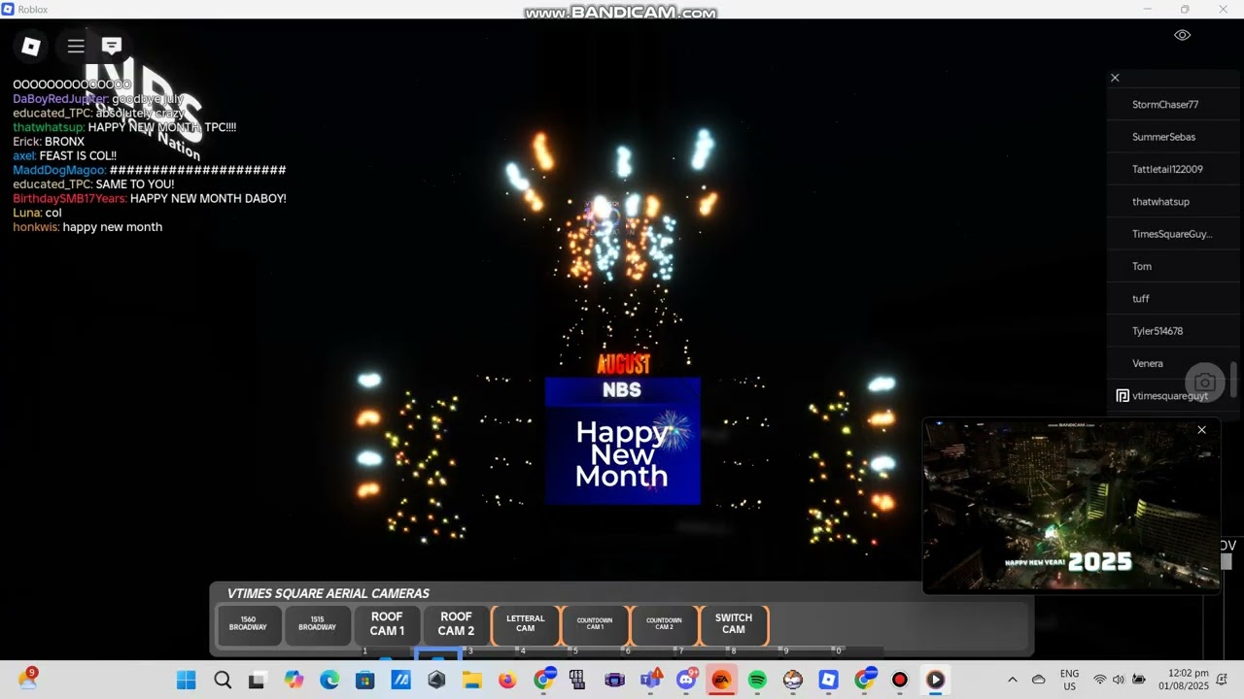Switch to 1560 Broadway camera
1244x699 pixels.
(248, 626)
